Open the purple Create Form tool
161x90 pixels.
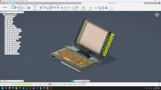pos(29,8)
